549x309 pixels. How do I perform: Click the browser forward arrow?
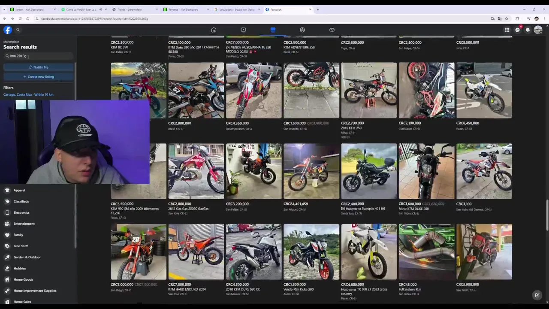[x=12, y=18]
